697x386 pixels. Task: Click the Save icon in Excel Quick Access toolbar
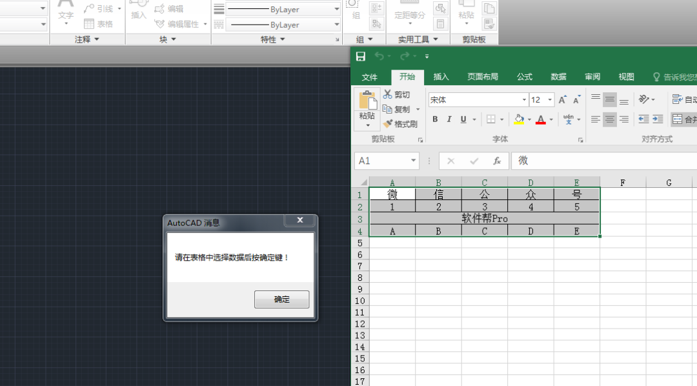pyautogui.click(x=361, y=56)
